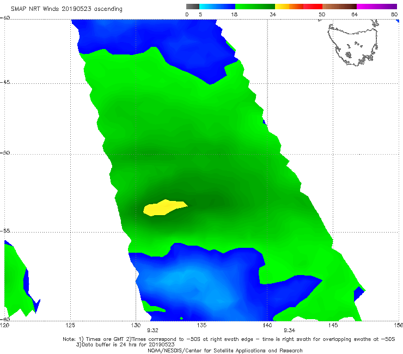Click the green segment of the color bar

click(255, 7)
